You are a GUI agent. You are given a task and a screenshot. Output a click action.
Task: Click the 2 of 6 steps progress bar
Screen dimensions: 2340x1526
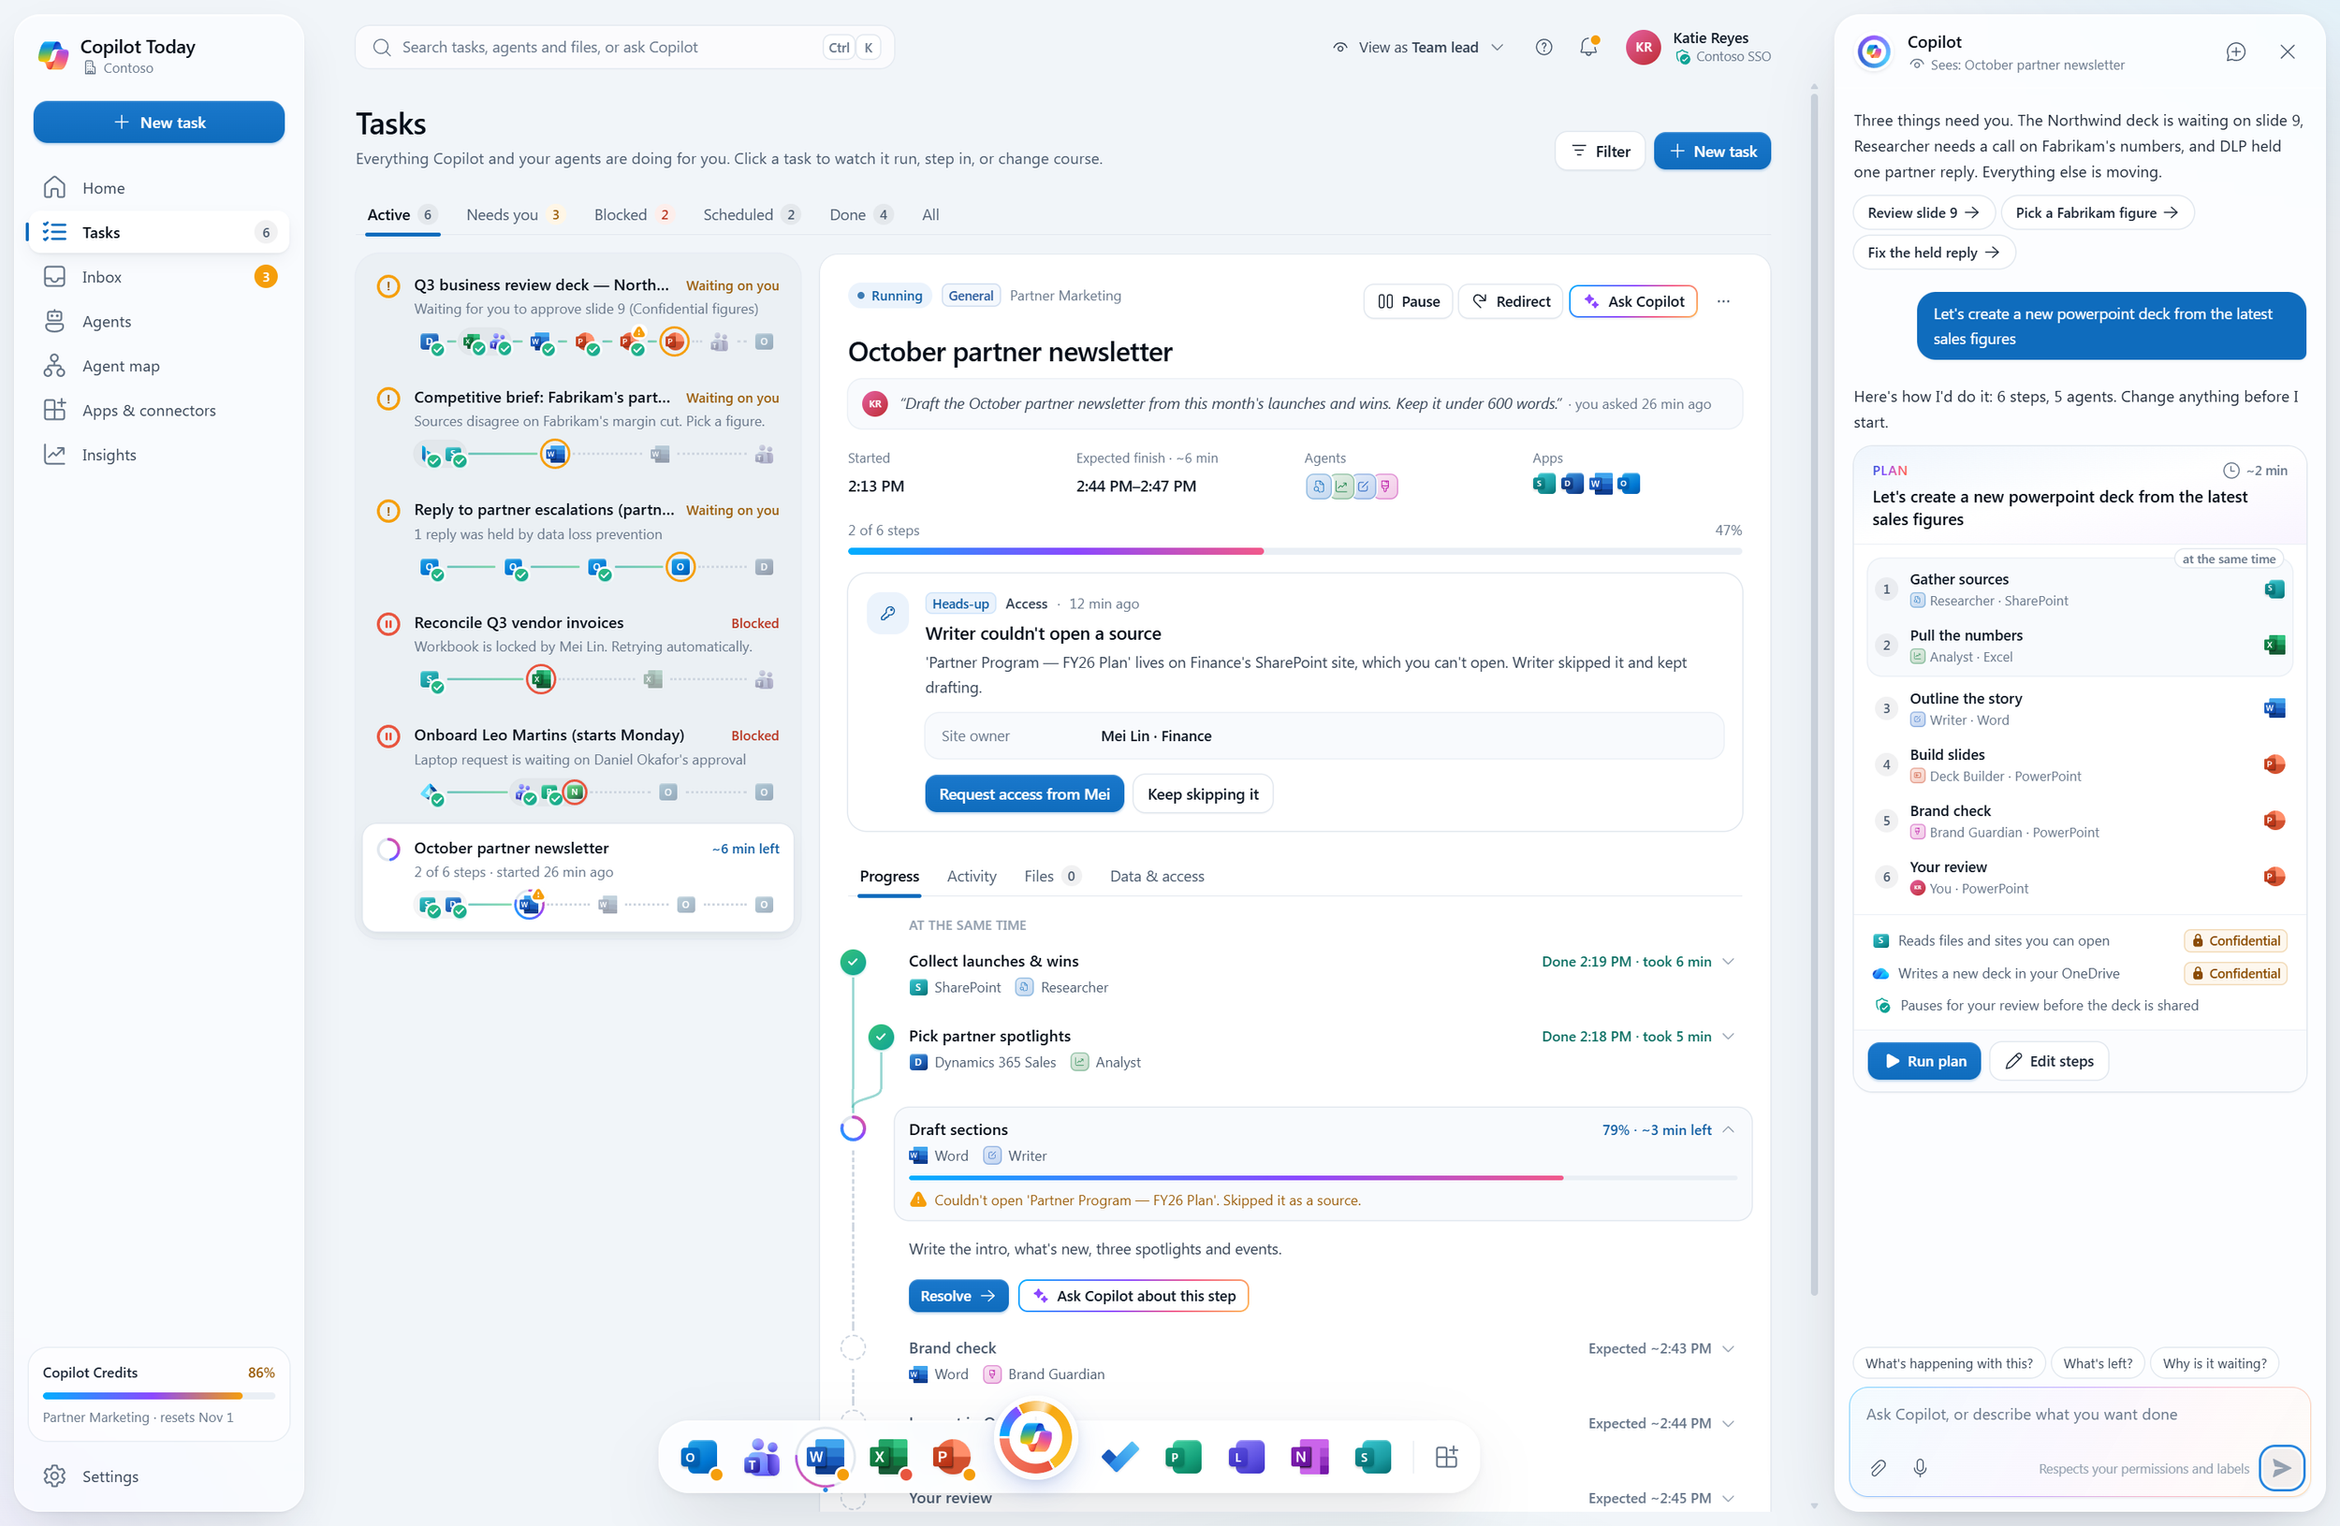tap(1294, 551)
